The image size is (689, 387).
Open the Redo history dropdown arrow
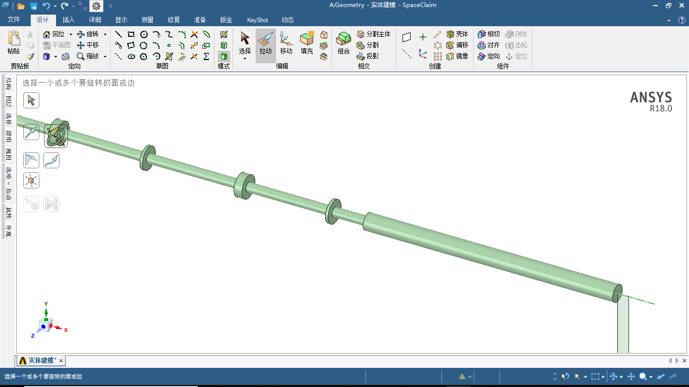click(73, 6)
